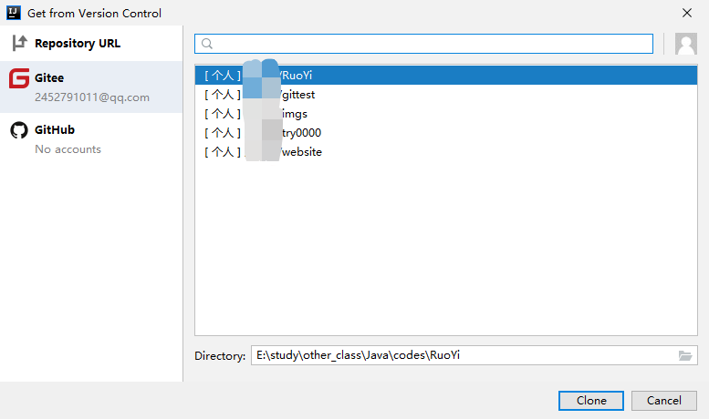Open the account avatar menu
The height and width of the screenshot is (419, 709).
(686, 44)
